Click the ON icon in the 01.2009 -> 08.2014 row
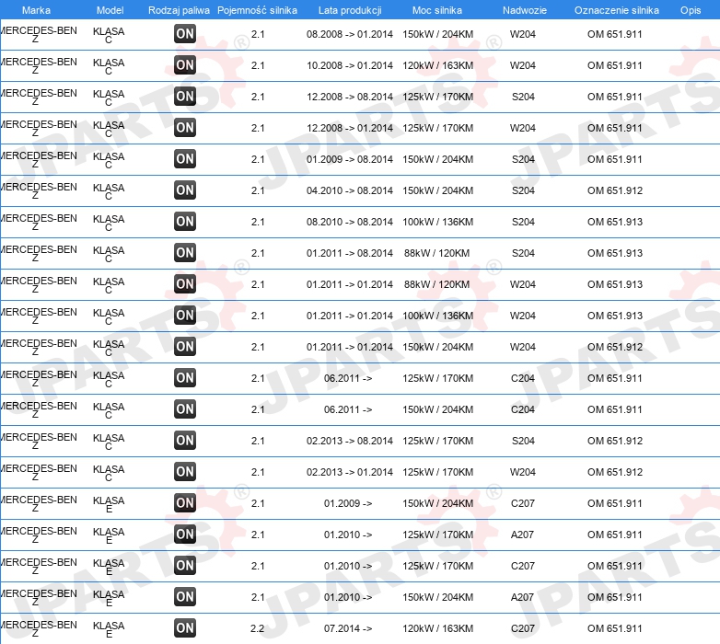The width and height of the screenshot is (720, 644). pos(185,159)
